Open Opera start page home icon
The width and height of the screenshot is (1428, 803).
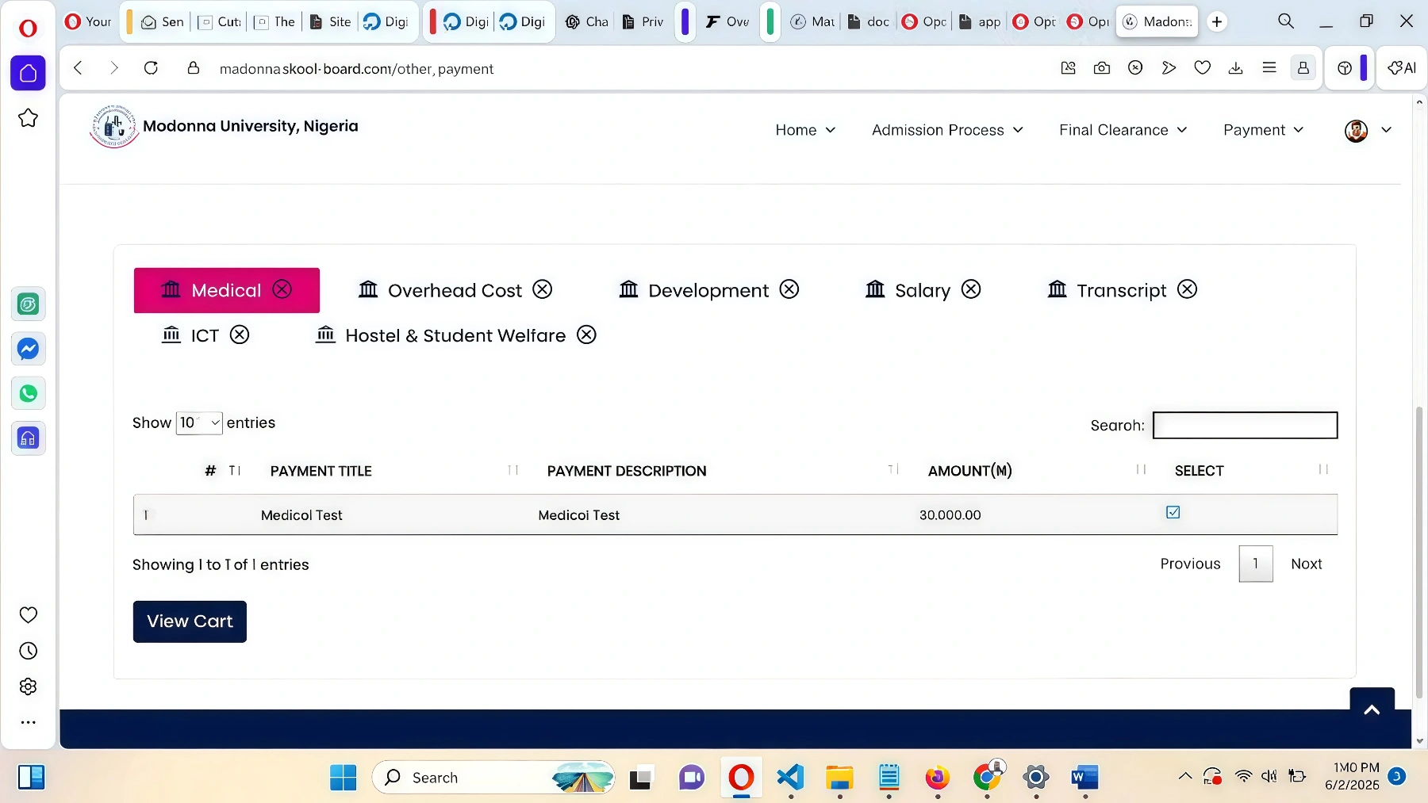click(x=28, y=73)
